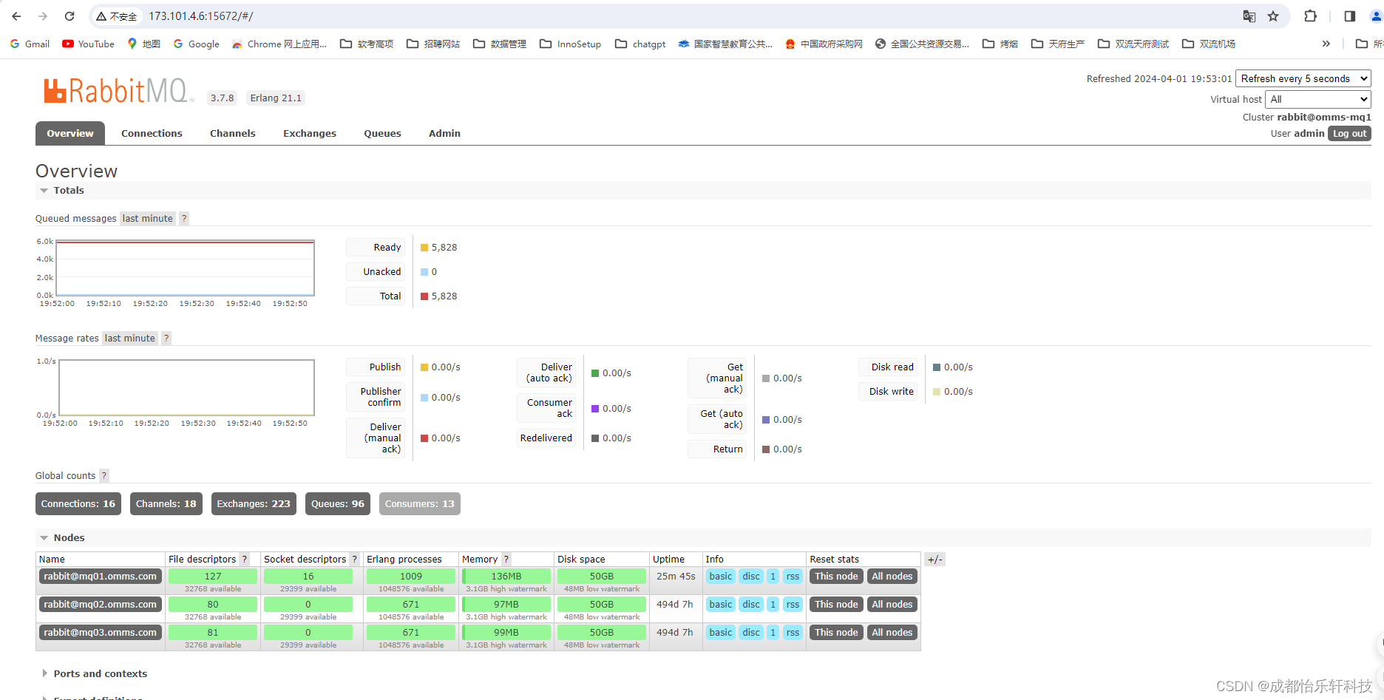Open the Google bookmark
The height and width of the screenshot is (700, 1384).
tap(197, 44)
